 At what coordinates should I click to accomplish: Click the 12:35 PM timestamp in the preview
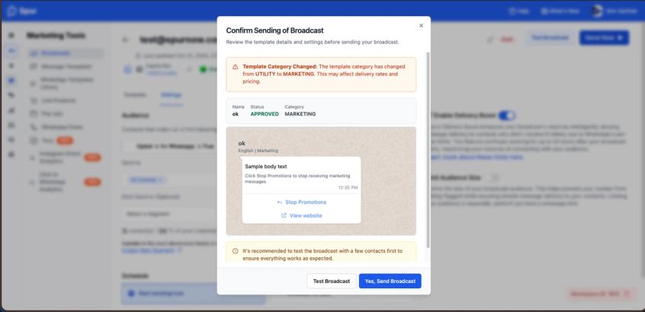pyautogui.click(x=348, y=188)
